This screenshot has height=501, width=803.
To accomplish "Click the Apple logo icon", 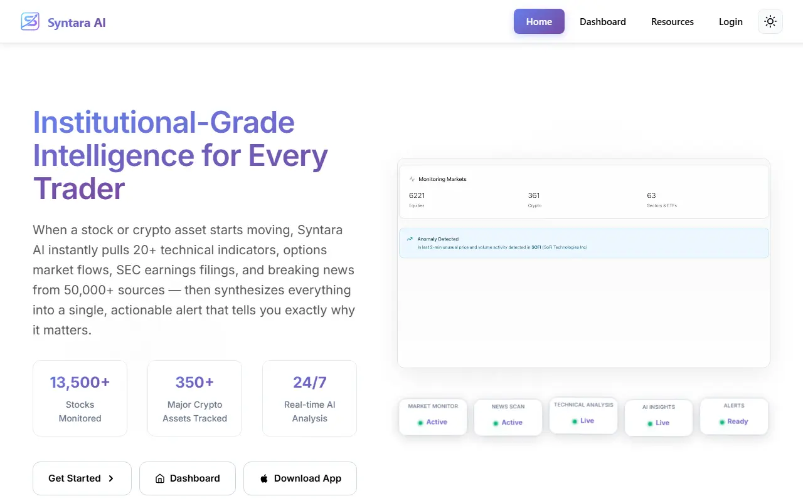I will pos(264,478).
